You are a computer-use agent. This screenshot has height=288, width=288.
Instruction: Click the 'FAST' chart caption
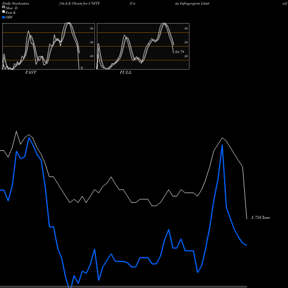click(31, 72)
